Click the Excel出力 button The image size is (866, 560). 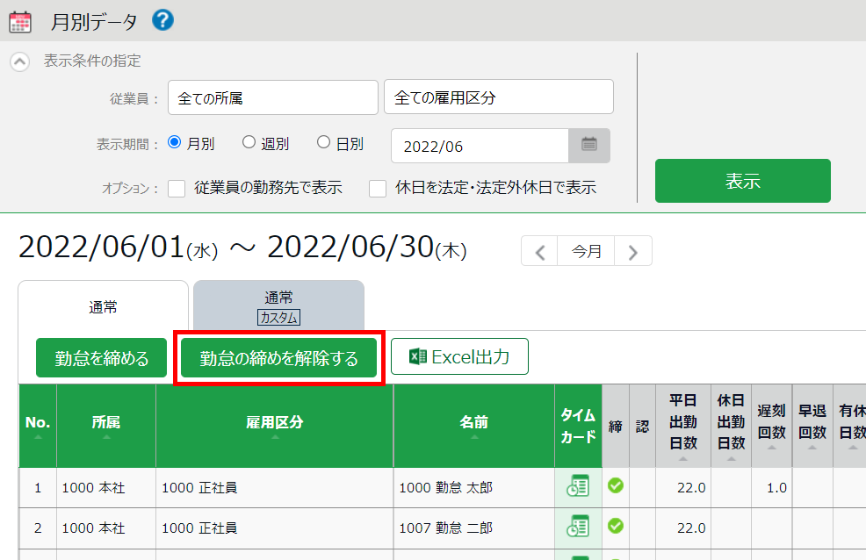click(459, 357)
